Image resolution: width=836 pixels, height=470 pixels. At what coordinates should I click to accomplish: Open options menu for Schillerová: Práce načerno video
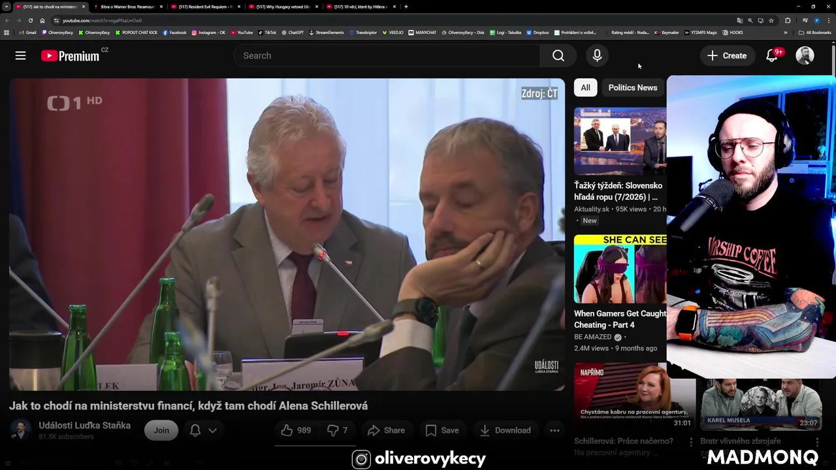[x=691, y=442]
